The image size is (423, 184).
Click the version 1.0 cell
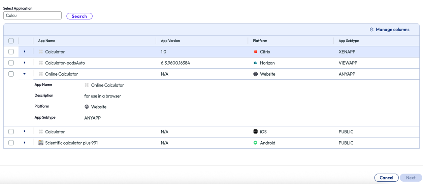point(164,52)
